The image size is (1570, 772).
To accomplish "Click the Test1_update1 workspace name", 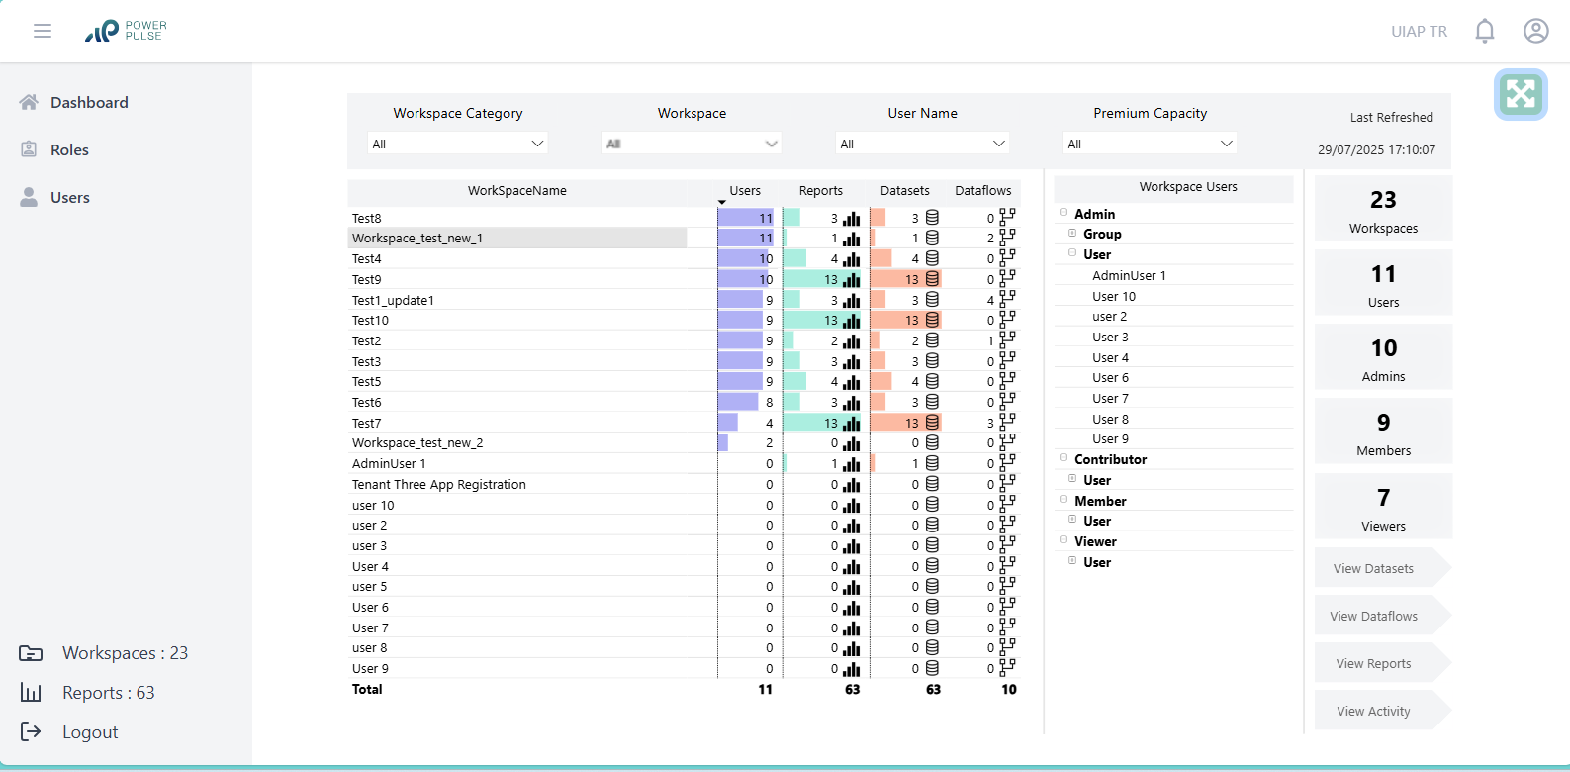I will (393, 300).
